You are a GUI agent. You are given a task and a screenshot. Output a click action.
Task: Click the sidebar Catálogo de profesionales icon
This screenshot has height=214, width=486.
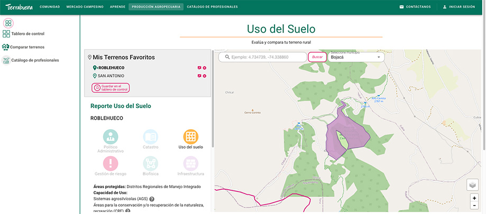click(6, 60)
